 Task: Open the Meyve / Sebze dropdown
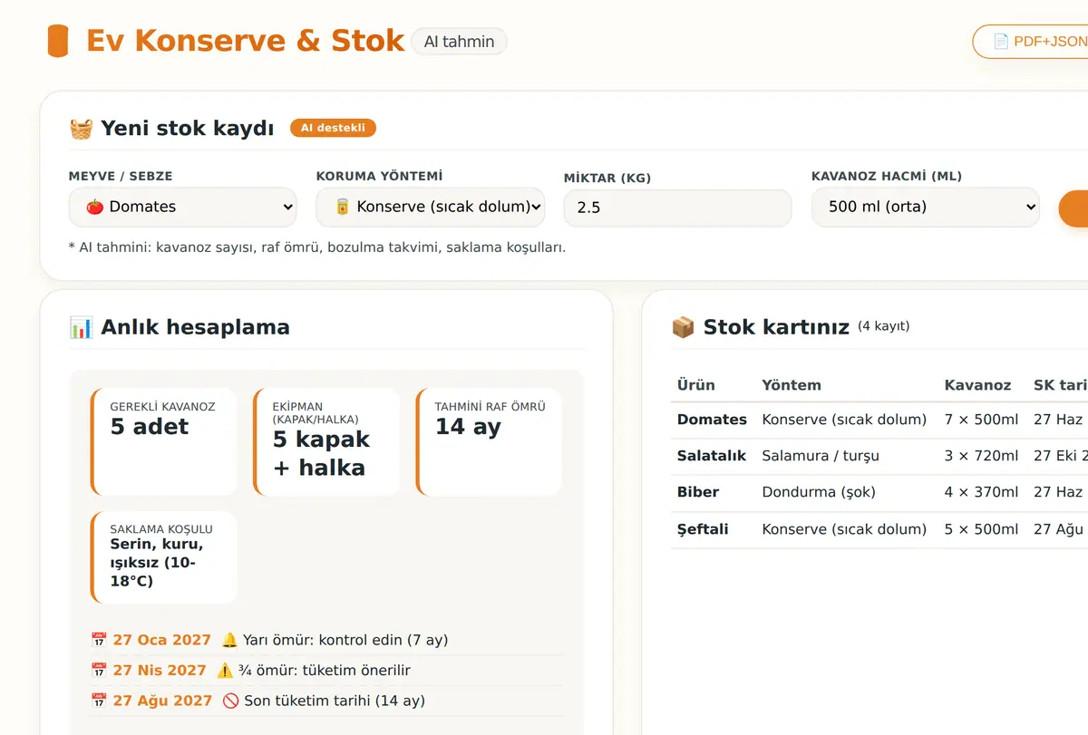tap(182, 207)
